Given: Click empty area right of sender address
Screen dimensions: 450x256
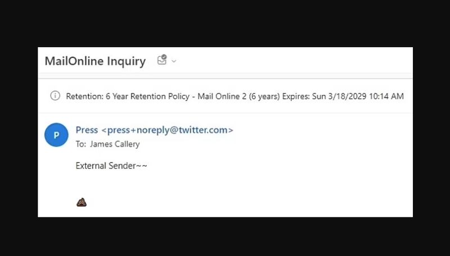Looking at the screenshot, I should tap(321, 130).
